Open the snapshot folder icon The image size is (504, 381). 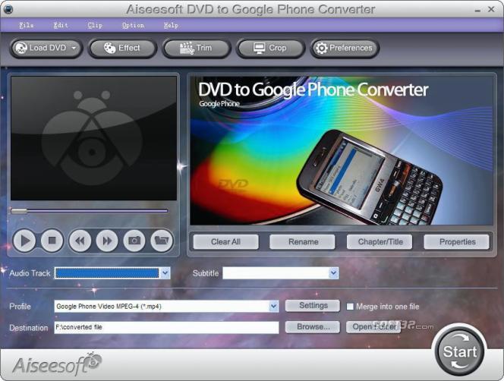point(162,241)
